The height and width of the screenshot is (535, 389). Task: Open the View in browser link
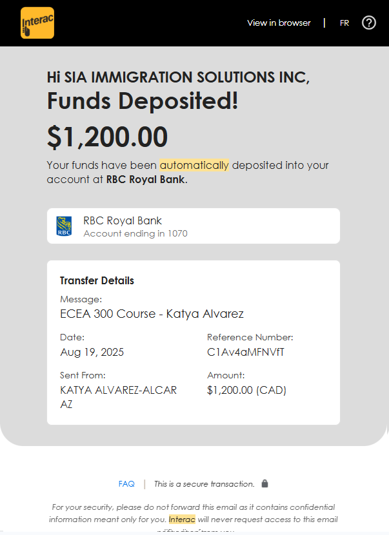(x=279, y=23)
